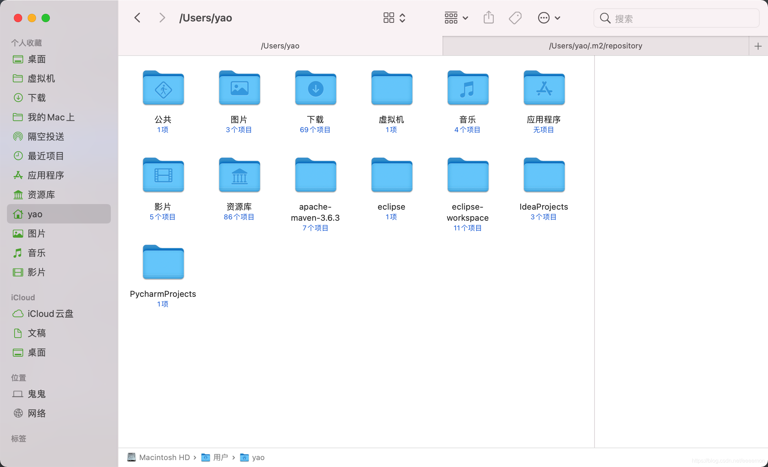Viewport: 768px width, 467px height.
Task: Expand the group-by grid dropdown
Action: [x=456, y=18]
